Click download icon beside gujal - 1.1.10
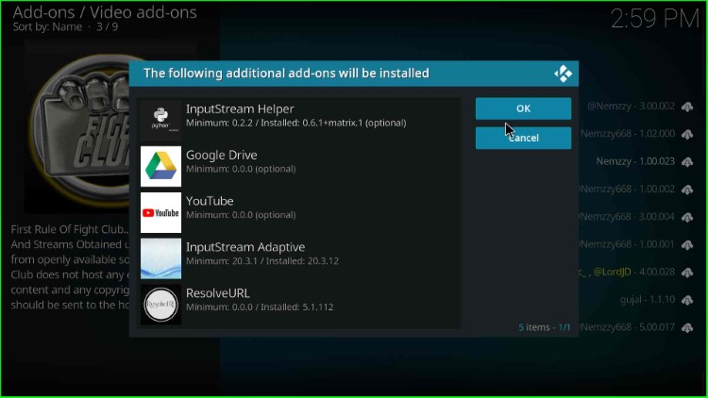This screenshot has width=708, height=398. 687,300
